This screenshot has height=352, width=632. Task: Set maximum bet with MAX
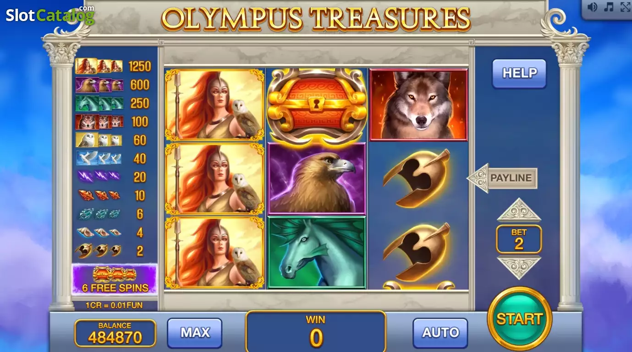click(x=195, y=333)
